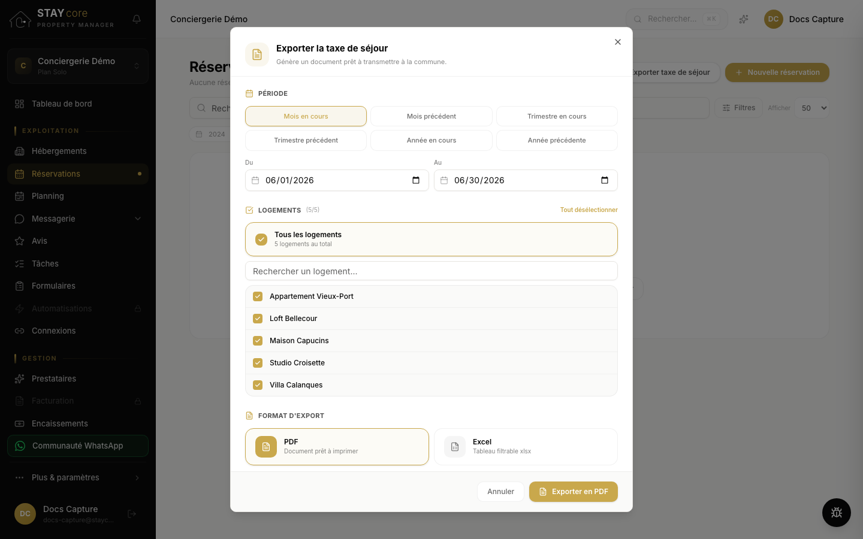Uncheck Villa Calanques
The image size is (863, 539).
tap(258, 385)
